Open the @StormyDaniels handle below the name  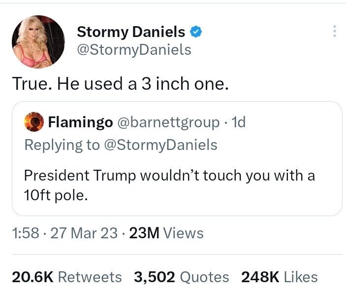[x=134, y=50]
